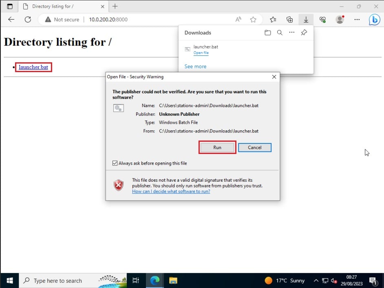Screen dimensions: 384x288
Task: Click Open file link under launcher.bat
Action: (201, 53)
